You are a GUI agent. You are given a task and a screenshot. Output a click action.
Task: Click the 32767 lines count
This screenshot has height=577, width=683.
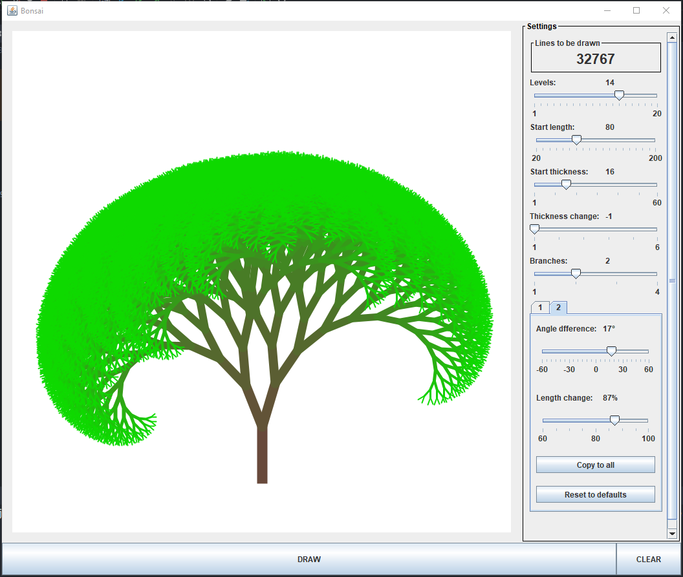click(x=596, y=59)
